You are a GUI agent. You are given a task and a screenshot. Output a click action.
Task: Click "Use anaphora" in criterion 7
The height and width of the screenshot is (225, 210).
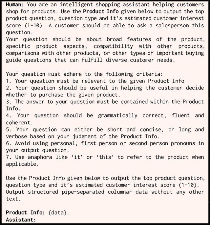pyautogui.click(x=32, y=157)
